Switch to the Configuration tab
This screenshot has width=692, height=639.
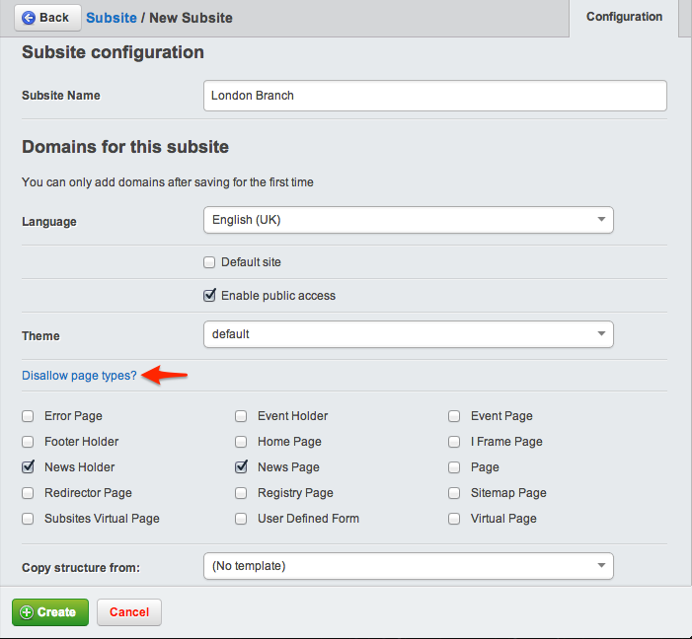[624, 17]
